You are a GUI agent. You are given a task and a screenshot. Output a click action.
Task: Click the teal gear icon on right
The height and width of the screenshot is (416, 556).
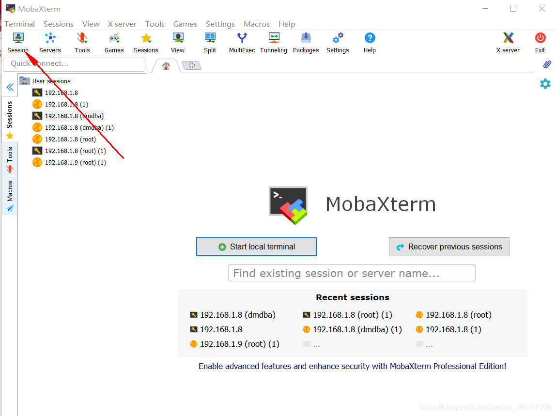coord(545,84)
